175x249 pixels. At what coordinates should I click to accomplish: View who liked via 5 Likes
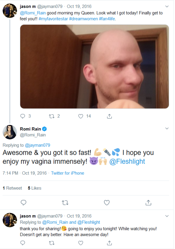click(x=34, y=188)
